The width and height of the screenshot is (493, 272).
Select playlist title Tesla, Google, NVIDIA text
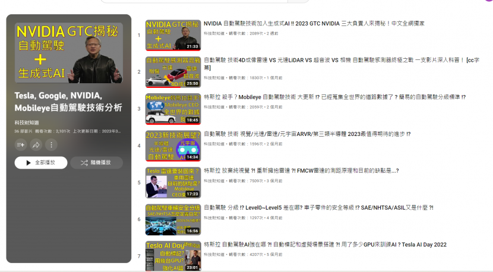click(68, 102)
